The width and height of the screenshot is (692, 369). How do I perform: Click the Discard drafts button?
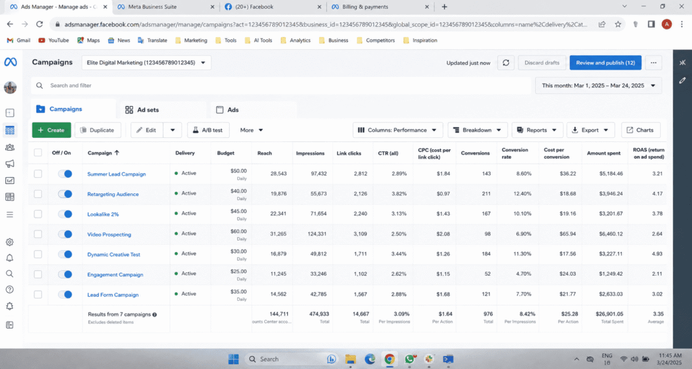coord(542,63)
